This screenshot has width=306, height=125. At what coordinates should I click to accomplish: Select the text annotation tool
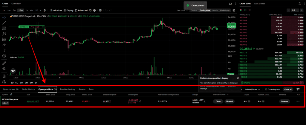4,50
